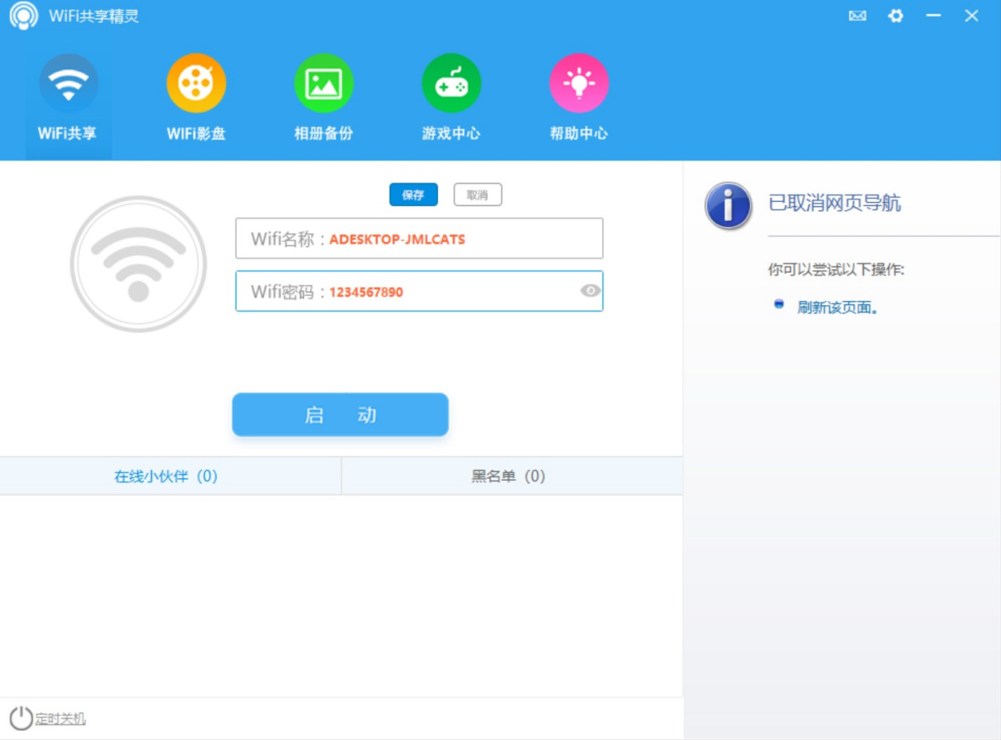The image size is (1001, 740).
Task: Open settings via the gear icon
Action: pos(896,16)
